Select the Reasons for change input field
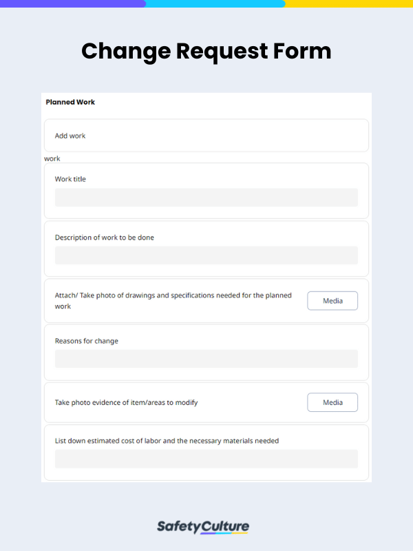Image resolution: width=413 pixels, height=551 pixels. click(x=206, y=359)
